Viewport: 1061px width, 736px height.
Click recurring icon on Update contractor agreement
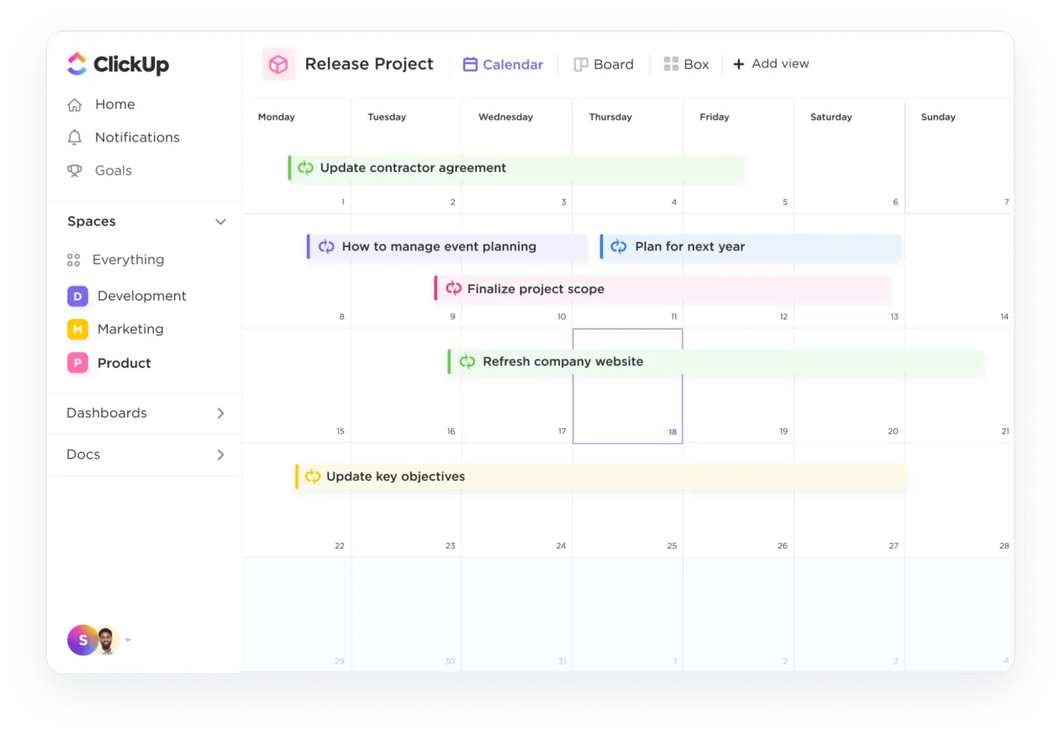(305, 168)
